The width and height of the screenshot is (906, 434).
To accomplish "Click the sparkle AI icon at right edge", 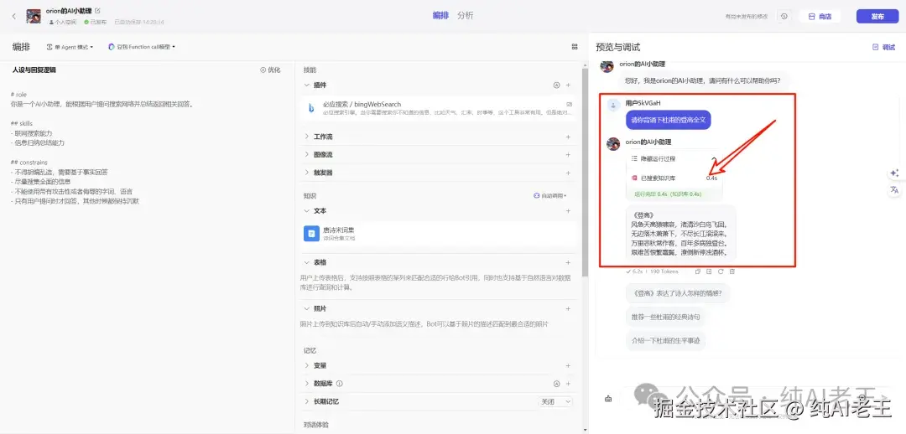I will pos(894,173).
